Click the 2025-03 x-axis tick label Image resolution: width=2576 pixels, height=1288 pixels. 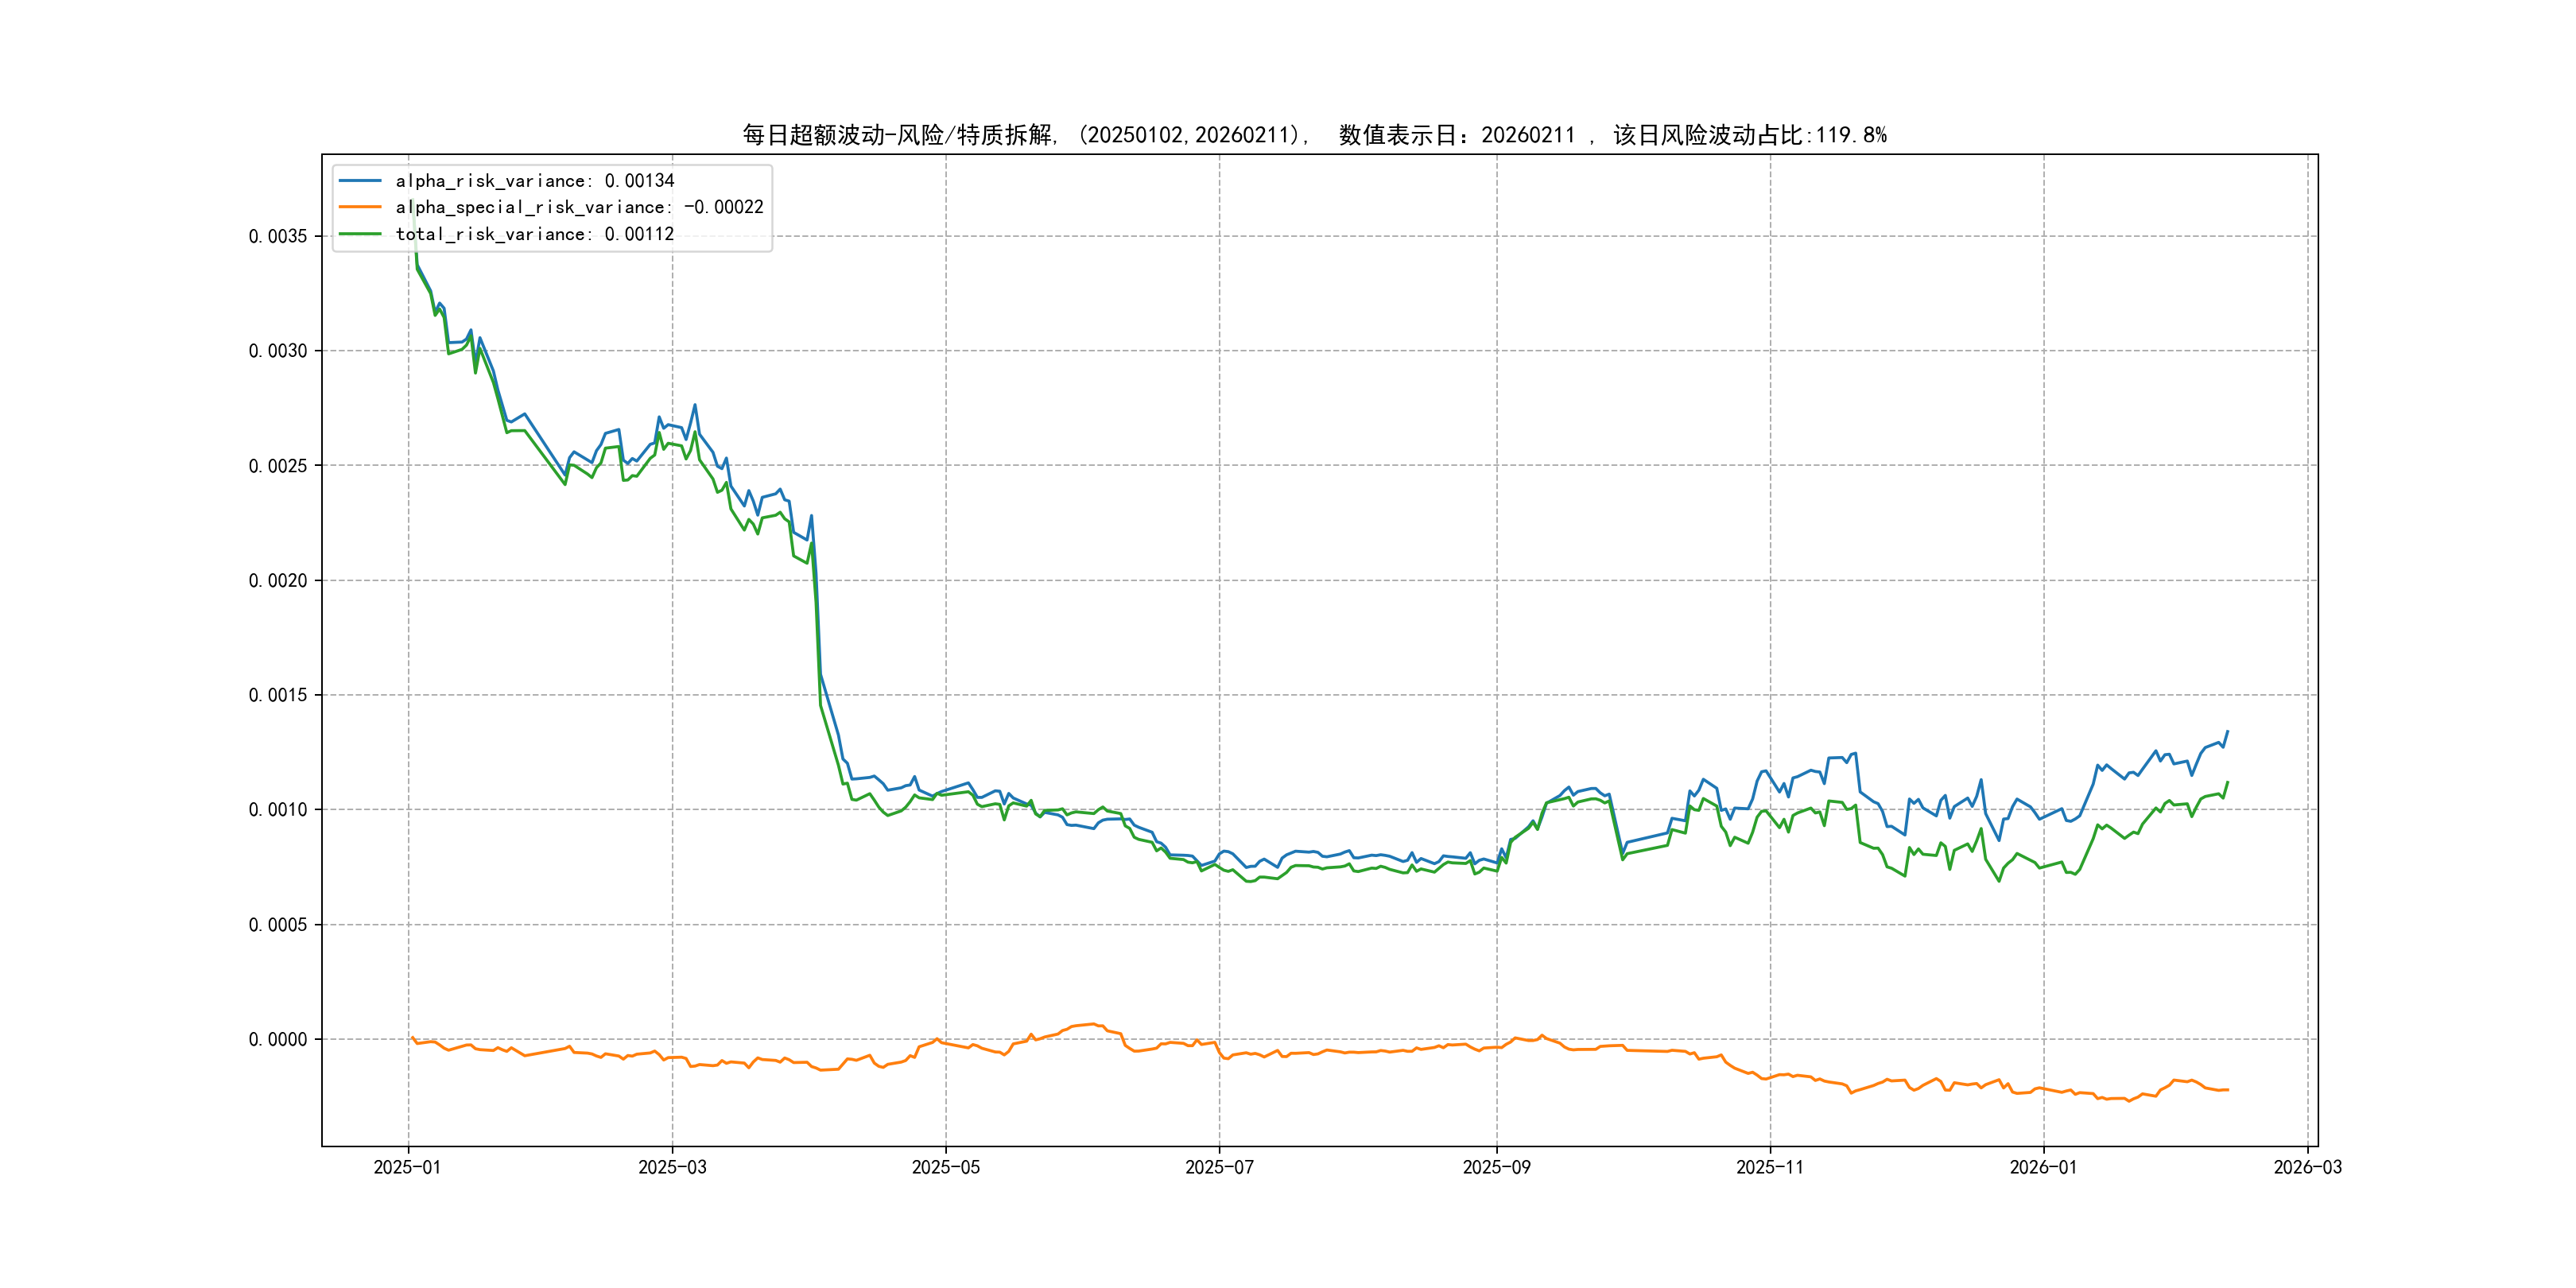[672, 1167]
